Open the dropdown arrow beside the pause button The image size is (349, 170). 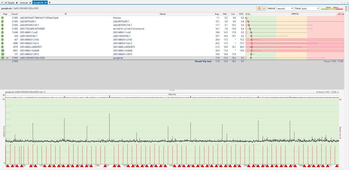pyautogui.click(x=264, y=8)
